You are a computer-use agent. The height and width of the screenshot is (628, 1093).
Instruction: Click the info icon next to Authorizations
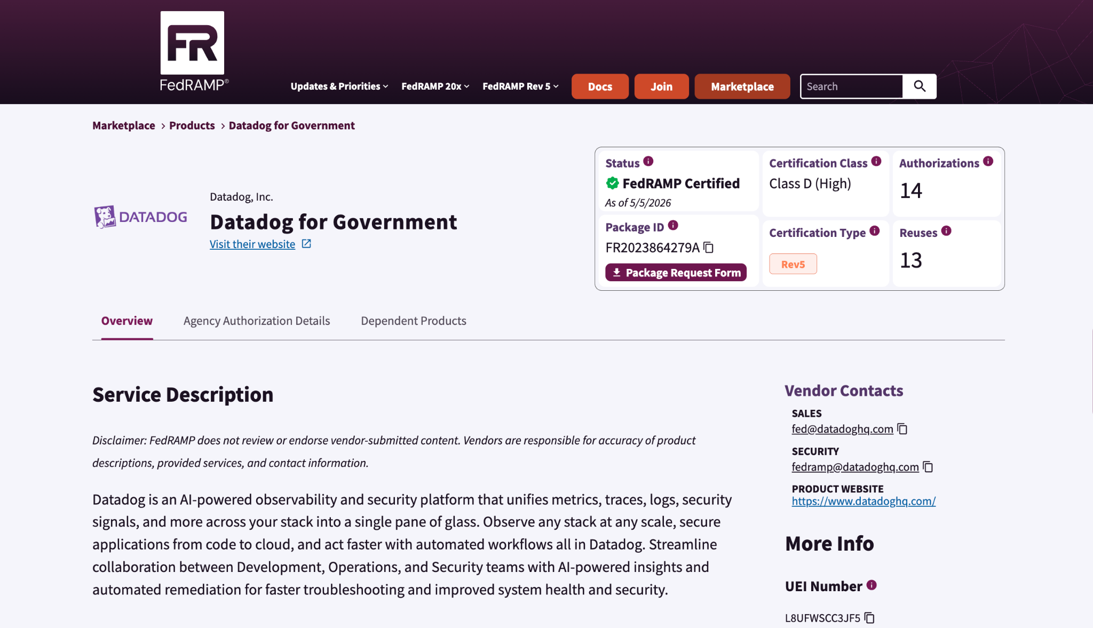tap(988, 161)
